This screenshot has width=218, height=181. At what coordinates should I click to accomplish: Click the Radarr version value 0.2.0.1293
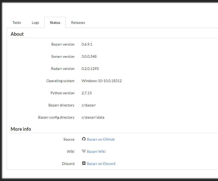[x=90, y=69]
